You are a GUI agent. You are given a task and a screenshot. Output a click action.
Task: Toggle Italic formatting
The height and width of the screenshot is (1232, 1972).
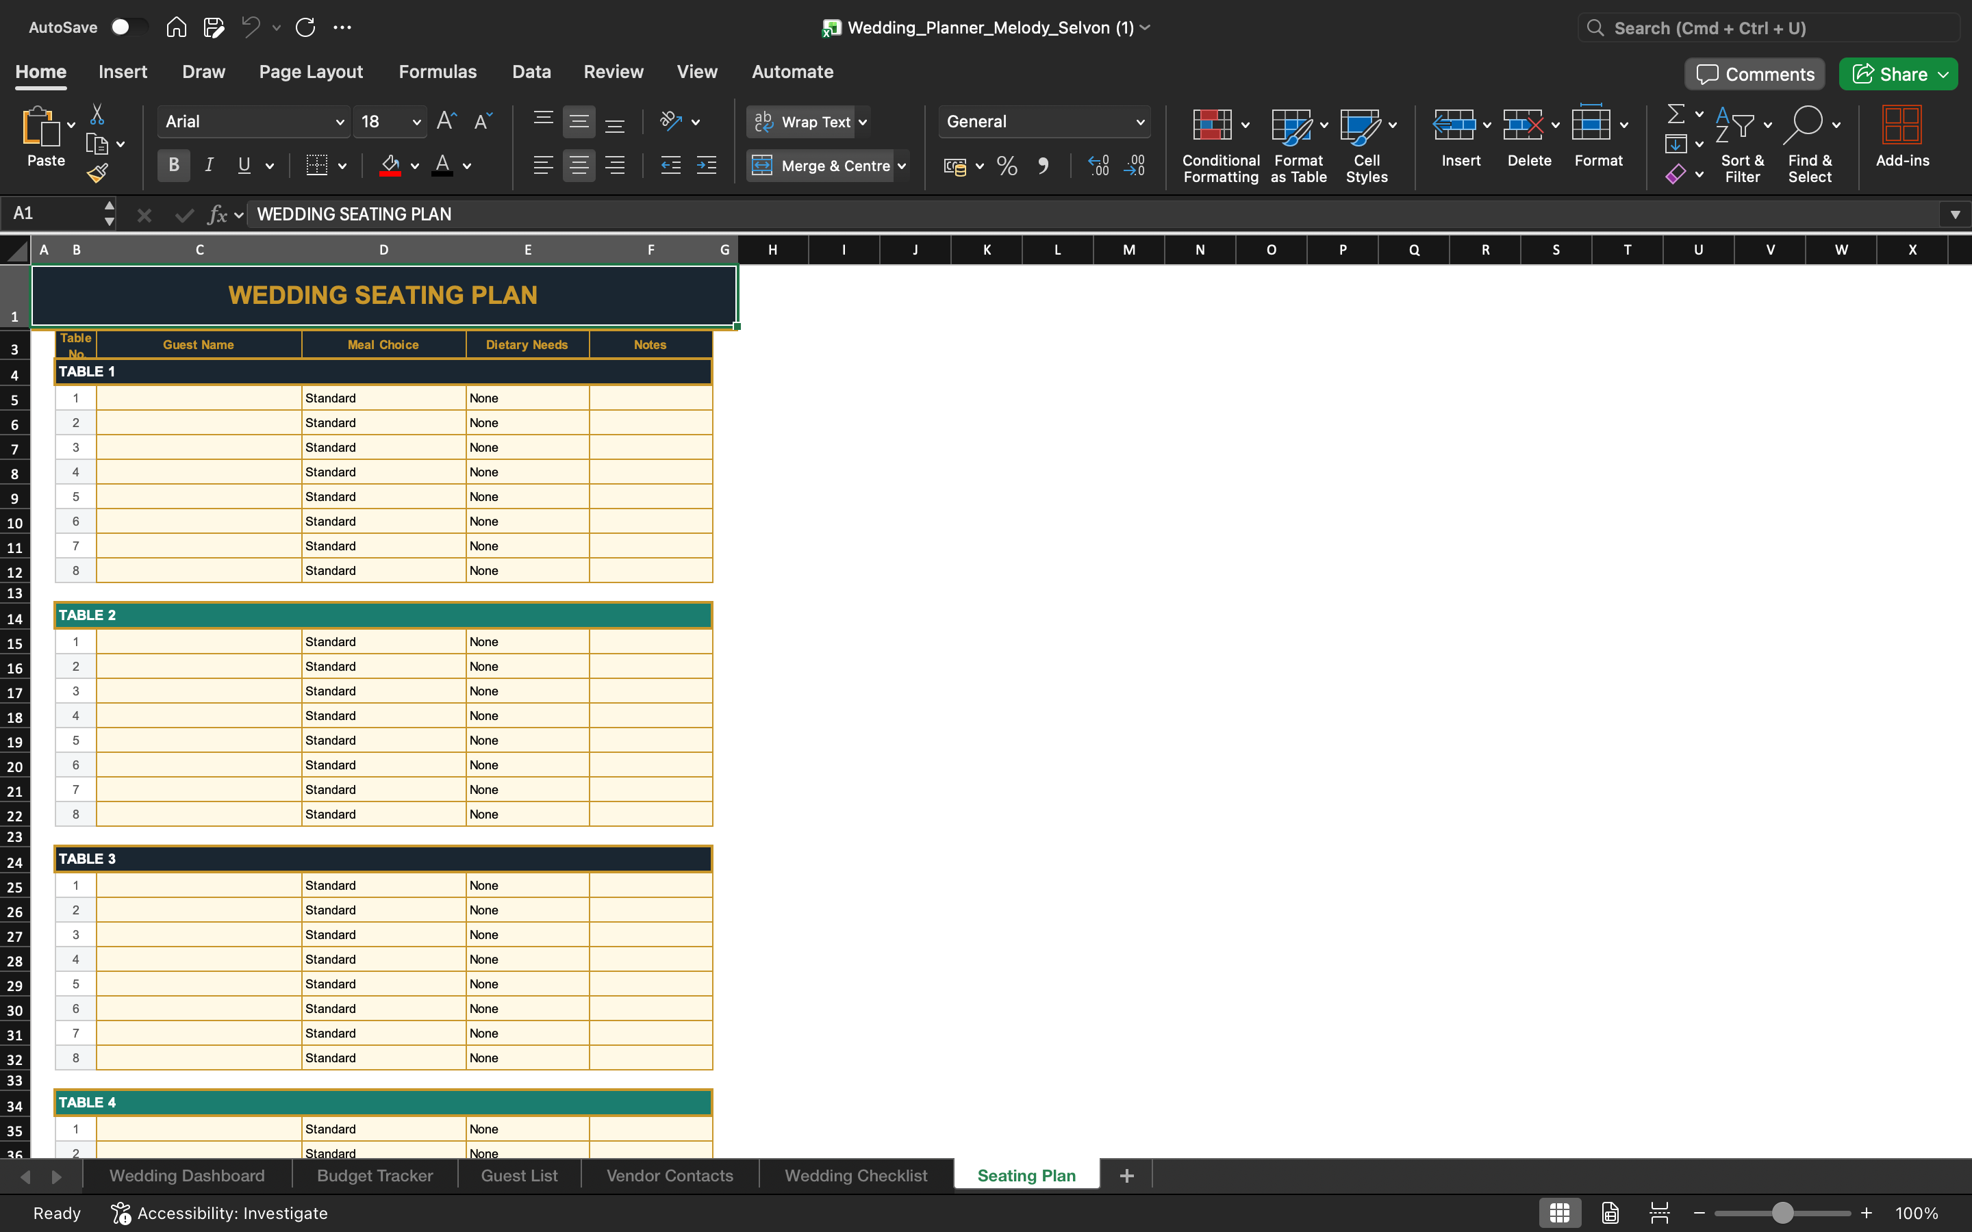[x=209, y=166]
